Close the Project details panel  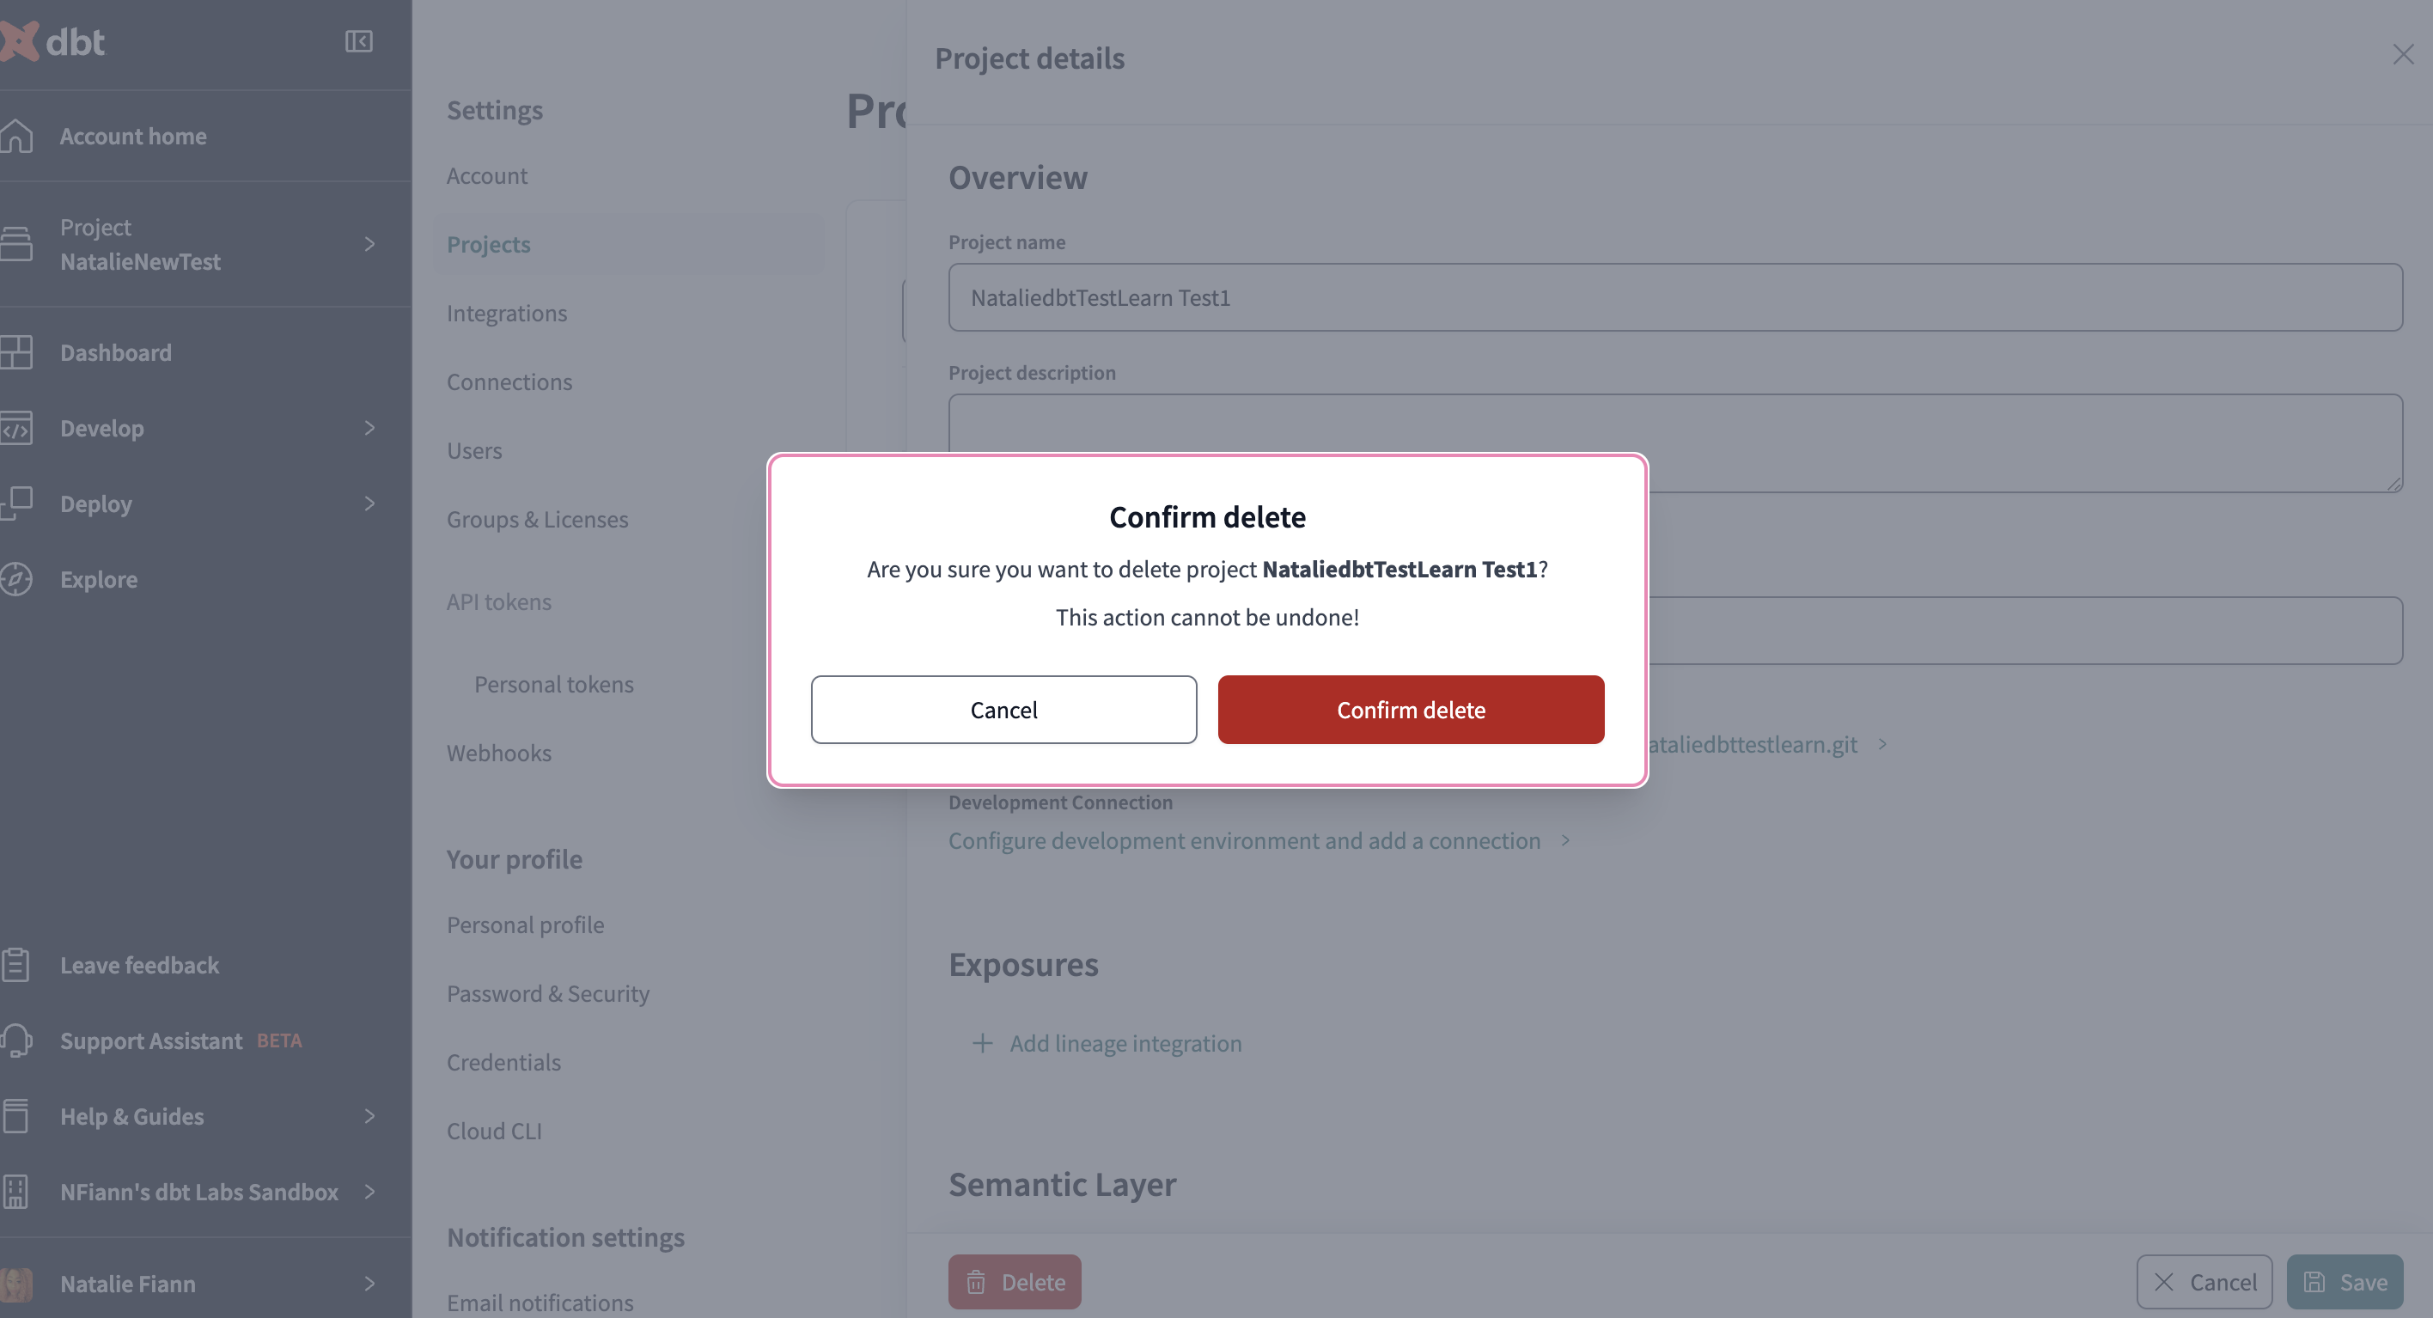point(2404,54)
